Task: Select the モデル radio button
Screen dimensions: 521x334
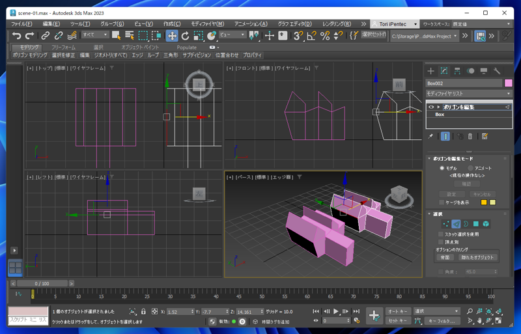Action: (x=442, y=168)
